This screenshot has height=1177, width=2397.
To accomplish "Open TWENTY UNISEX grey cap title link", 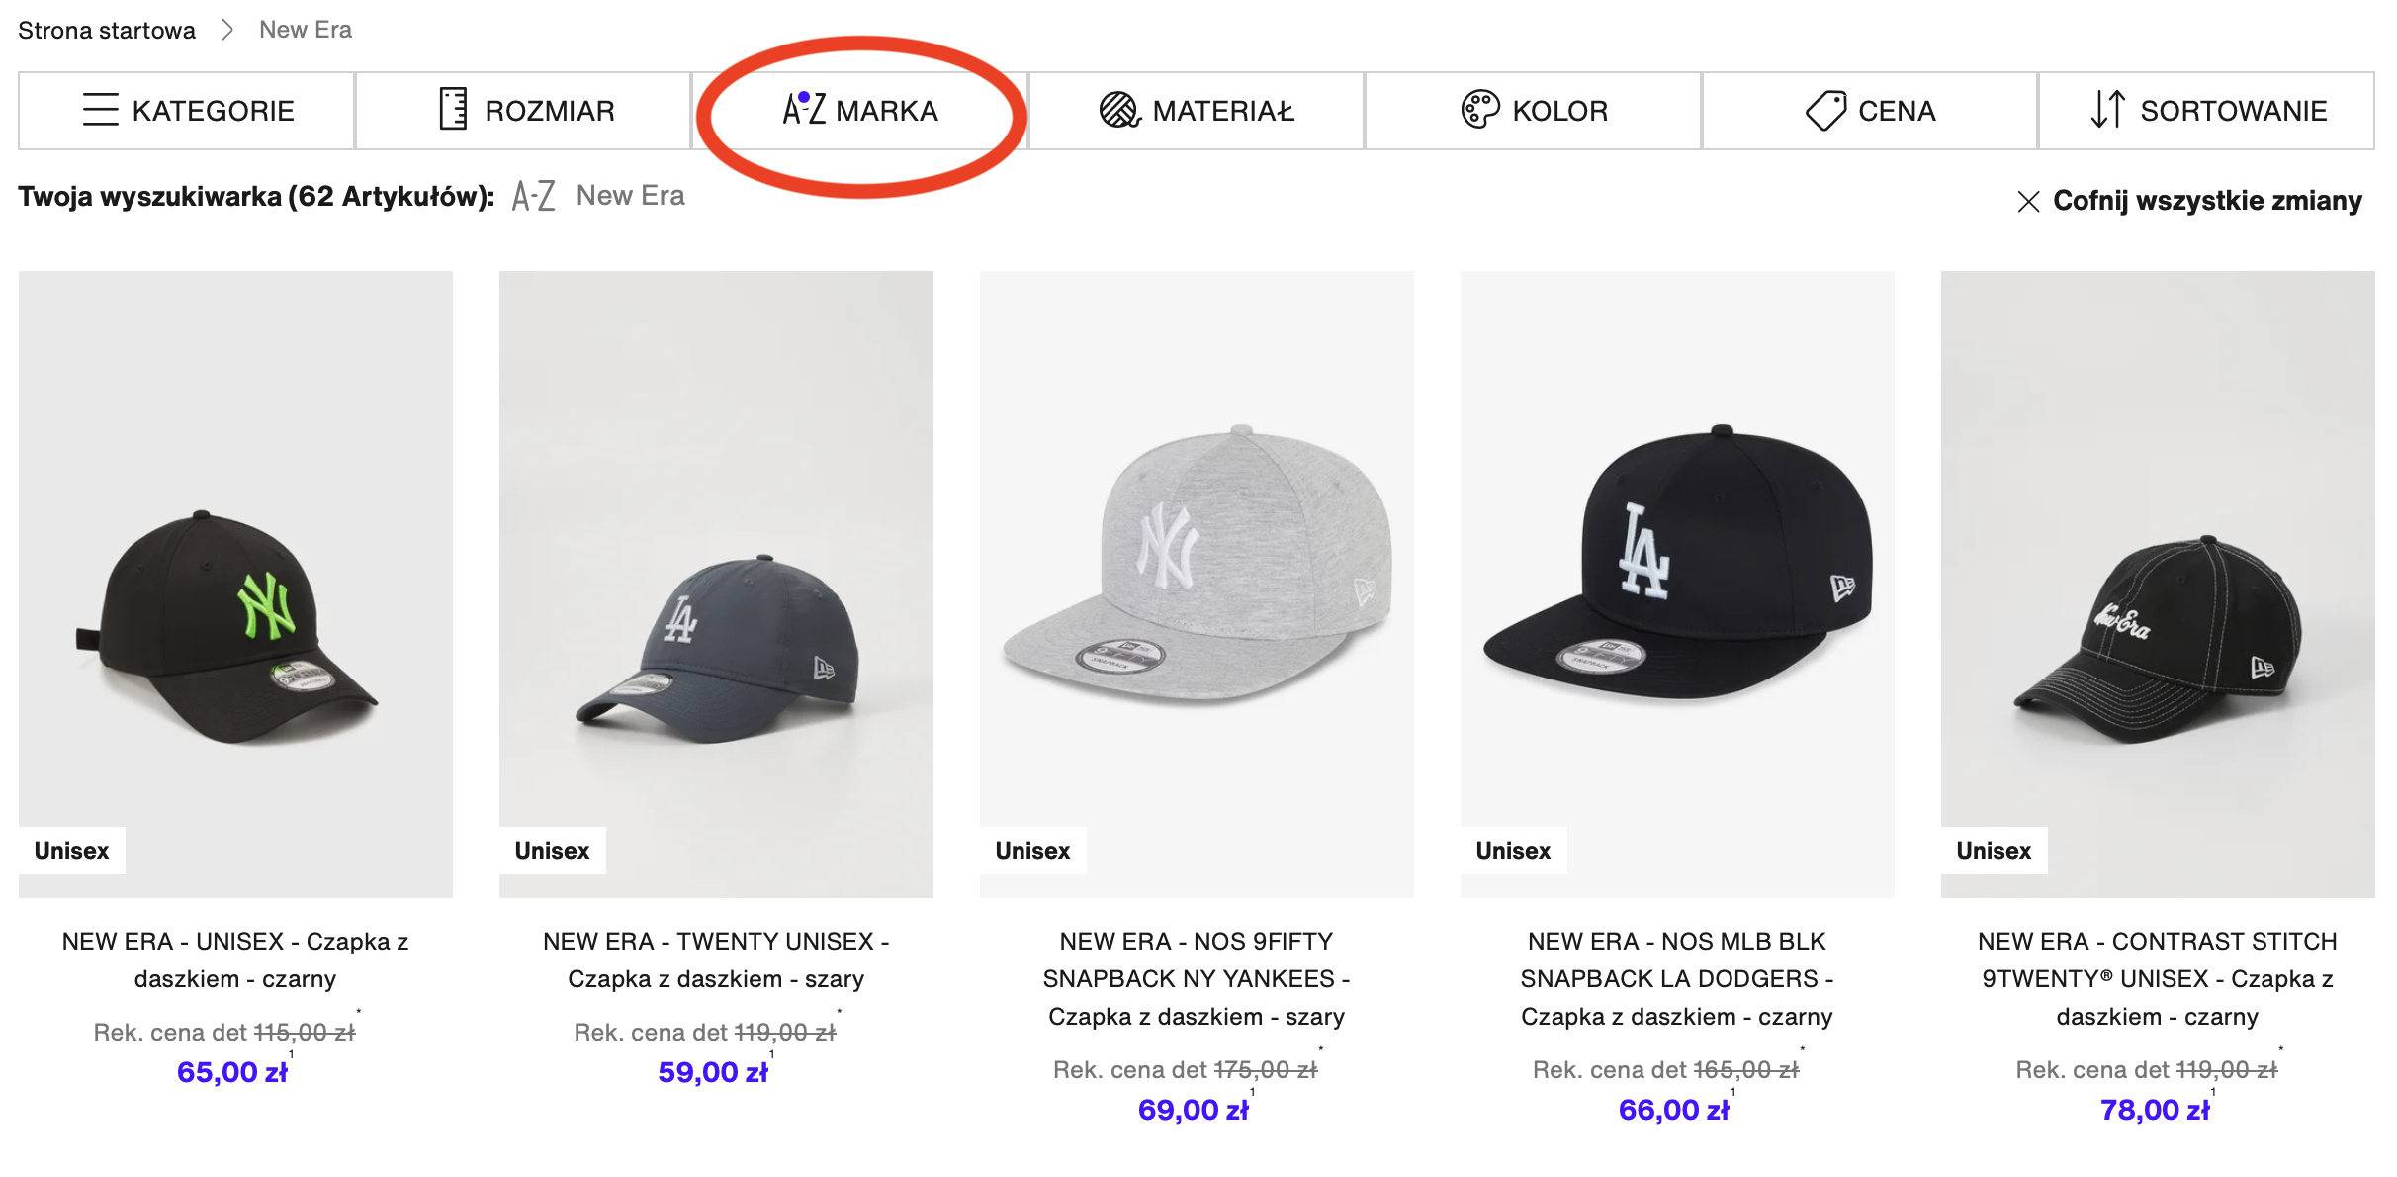I will point(716,959).
